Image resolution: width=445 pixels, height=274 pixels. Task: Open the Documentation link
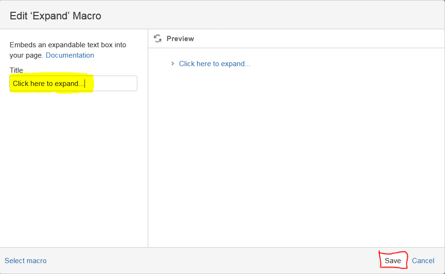pos(70,55)
